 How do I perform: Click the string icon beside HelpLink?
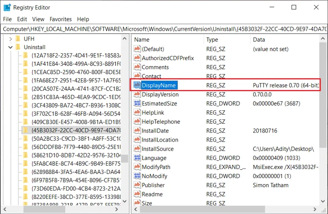[x=137, y=113]
